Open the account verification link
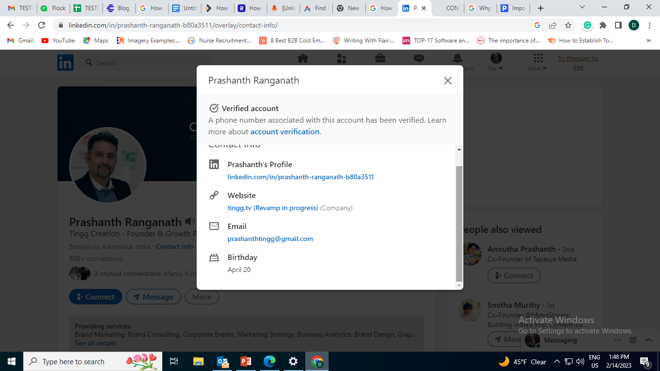This screenshot has height=371, width=660. click(x=285, y=132)
